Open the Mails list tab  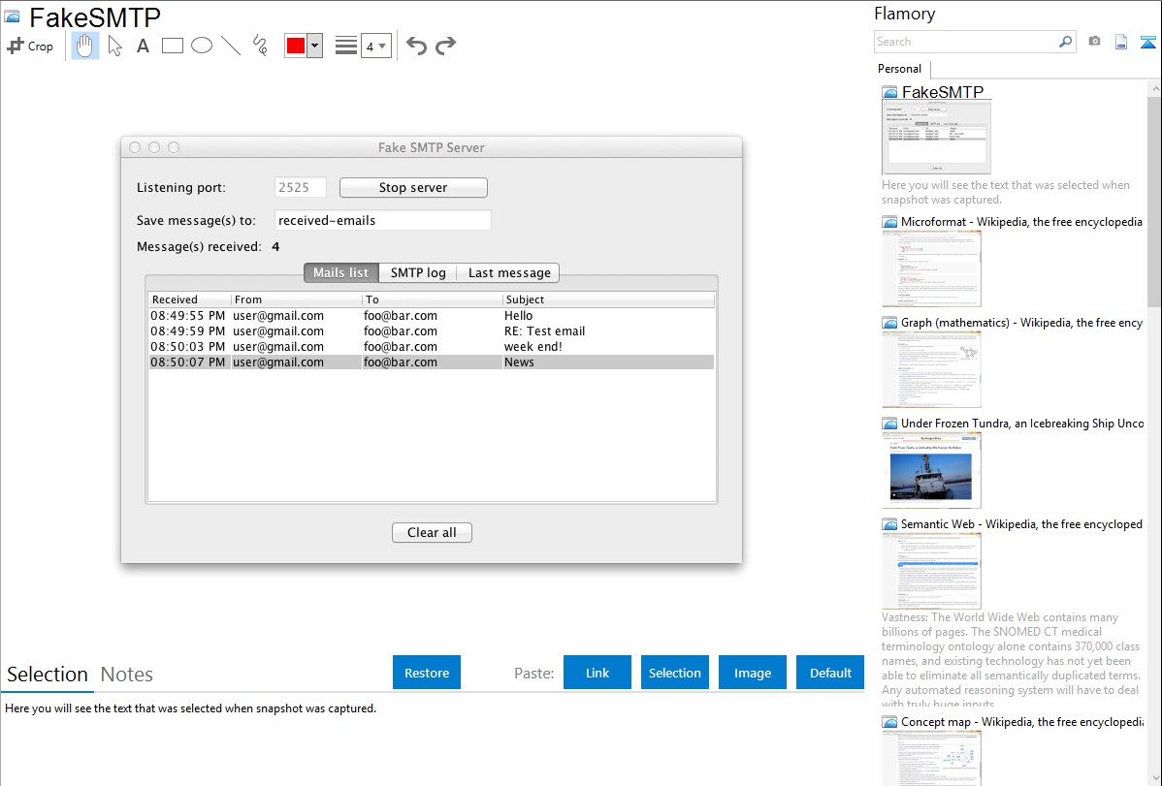click(340, 272)
